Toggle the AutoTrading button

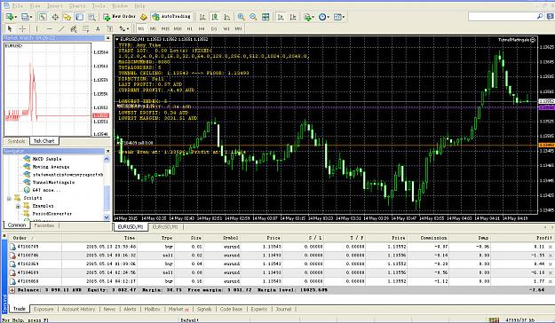pos(171,17)
